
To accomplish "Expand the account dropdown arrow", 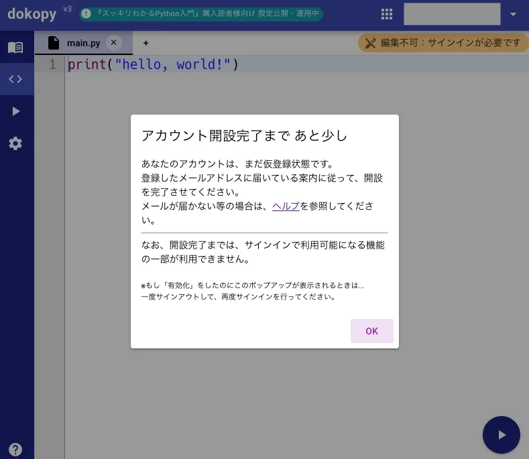I will point(513,14).
